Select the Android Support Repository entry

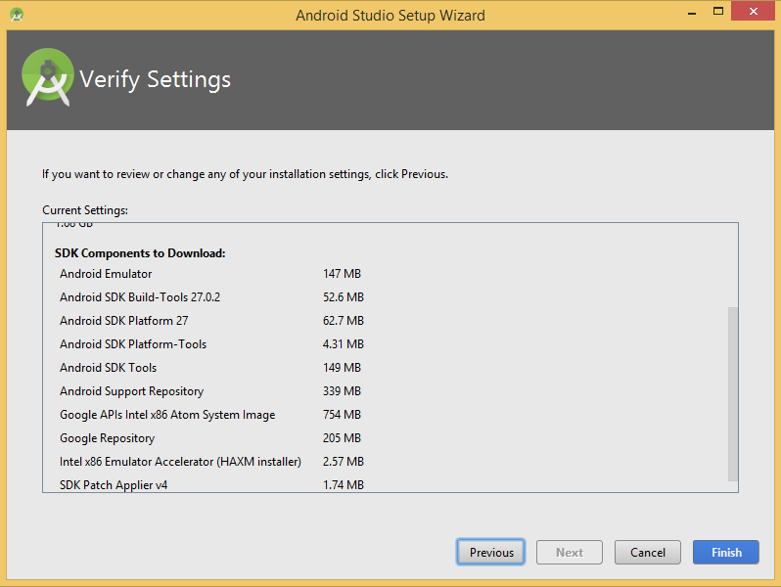131,391
